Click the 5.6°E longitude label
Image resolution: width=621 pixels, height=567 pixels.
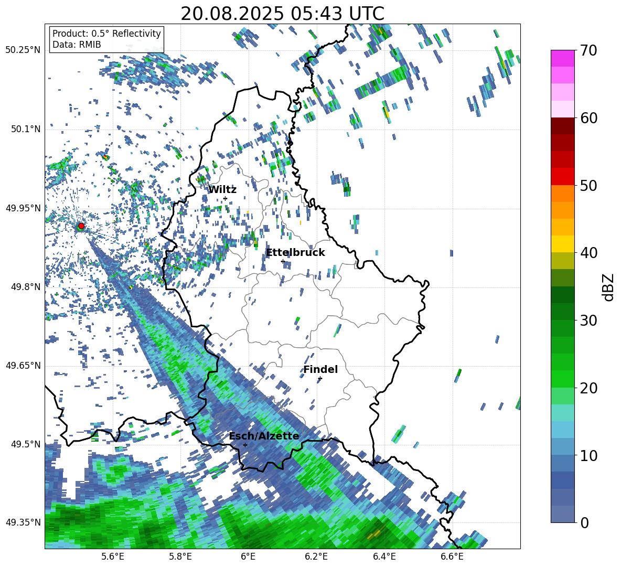coord(112,557)
